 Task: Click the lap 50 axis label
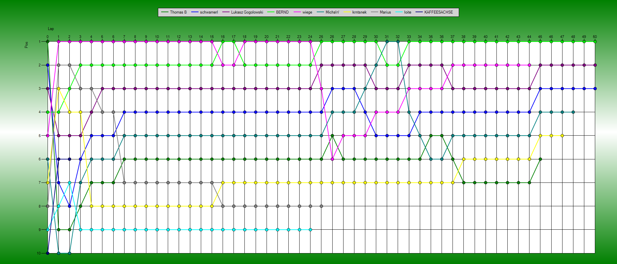(595, 37)
